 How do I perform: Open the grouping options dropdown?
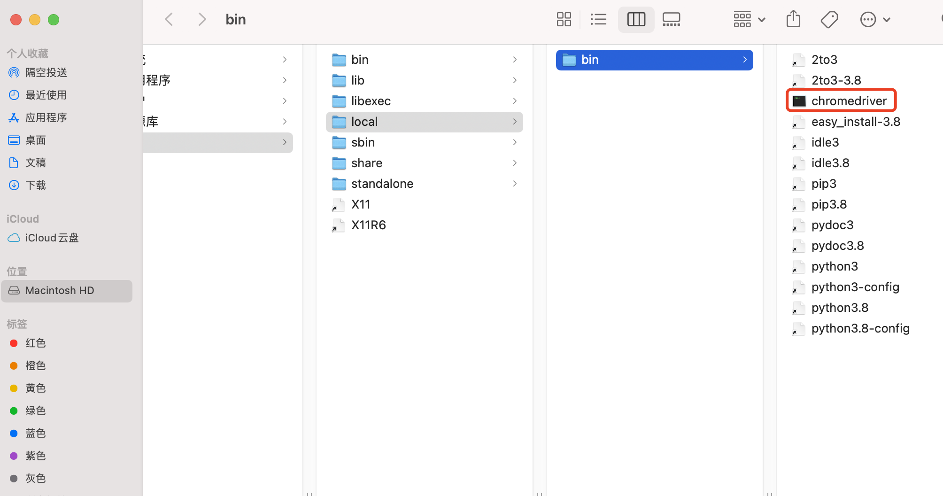[x=749, y=19]
